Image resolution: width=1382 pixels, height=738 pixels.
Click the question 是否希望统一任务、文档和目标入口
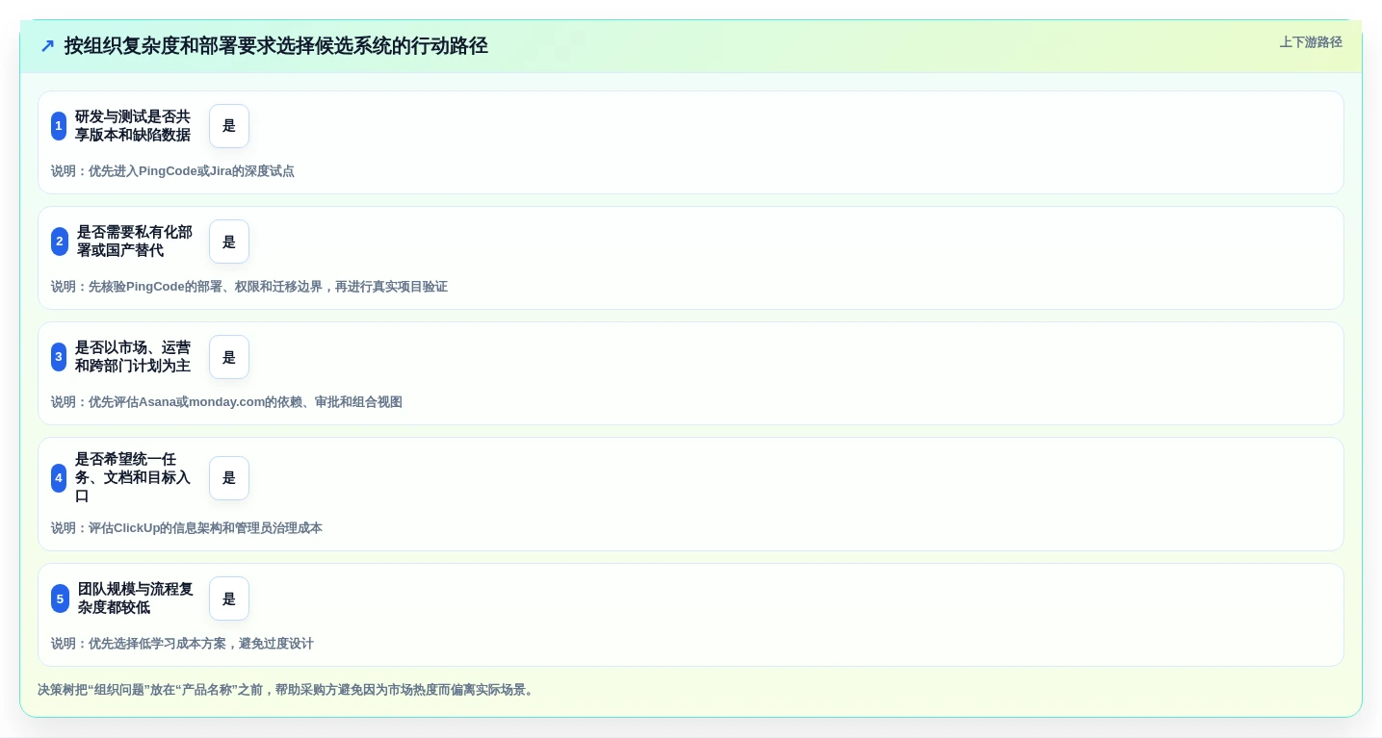(x=133, y=478)
